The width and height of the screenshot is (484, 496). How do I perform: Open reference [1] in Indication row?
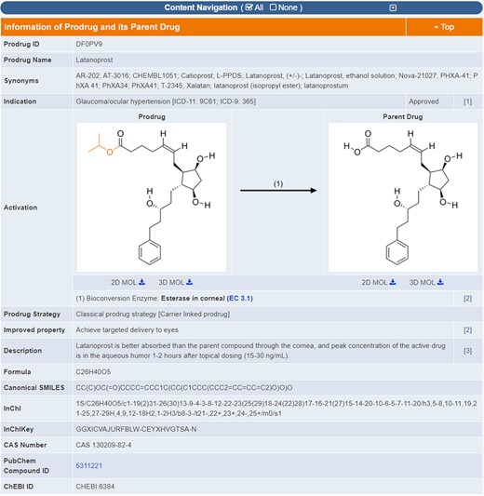[467, 101]
